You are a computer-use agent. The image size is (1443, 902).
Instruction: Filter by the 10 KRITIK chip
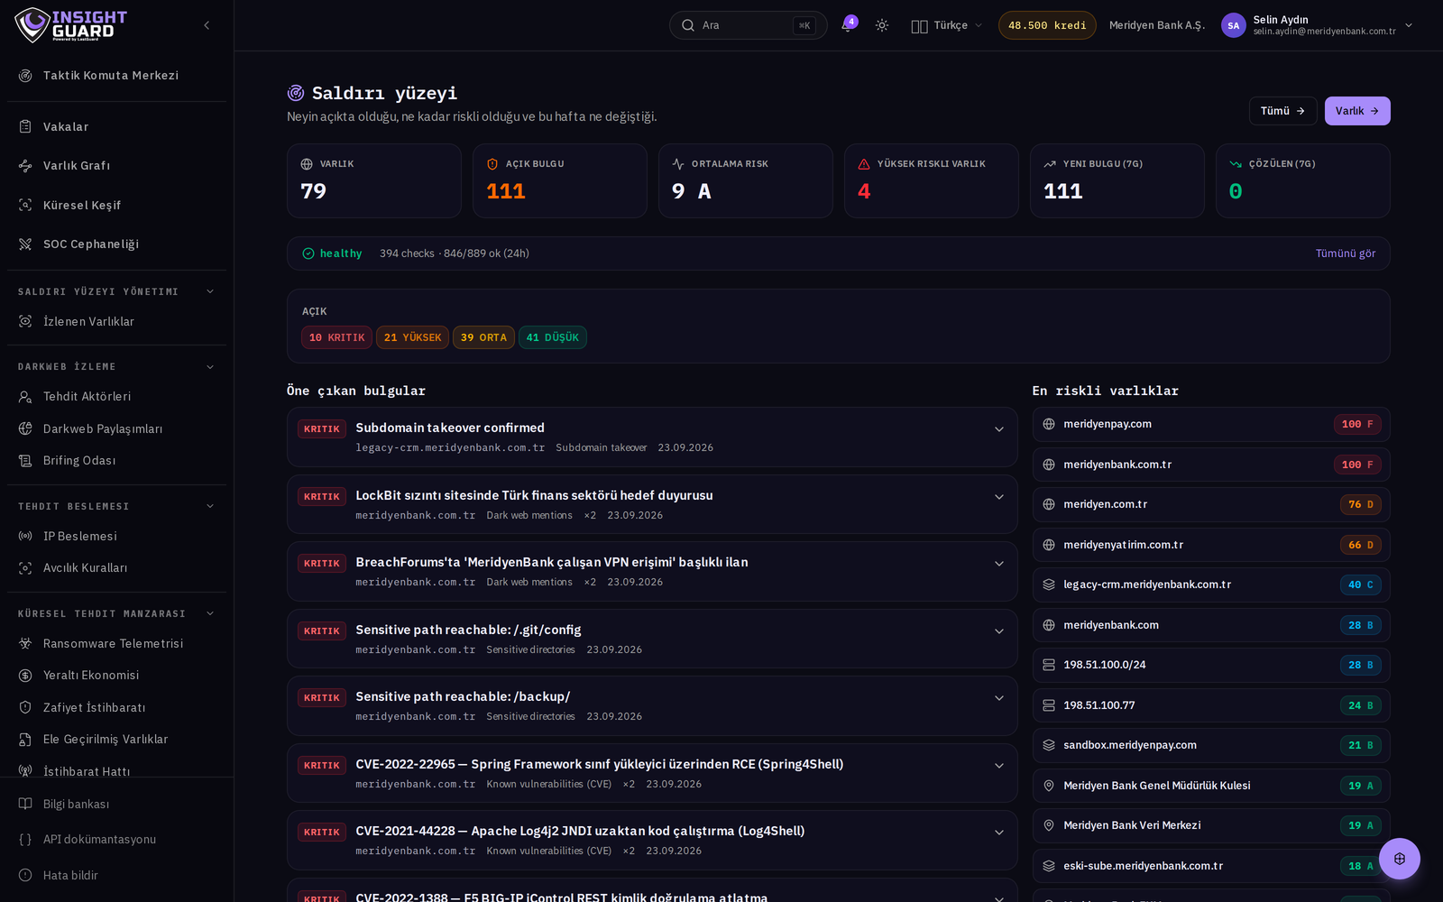point(336,337)
